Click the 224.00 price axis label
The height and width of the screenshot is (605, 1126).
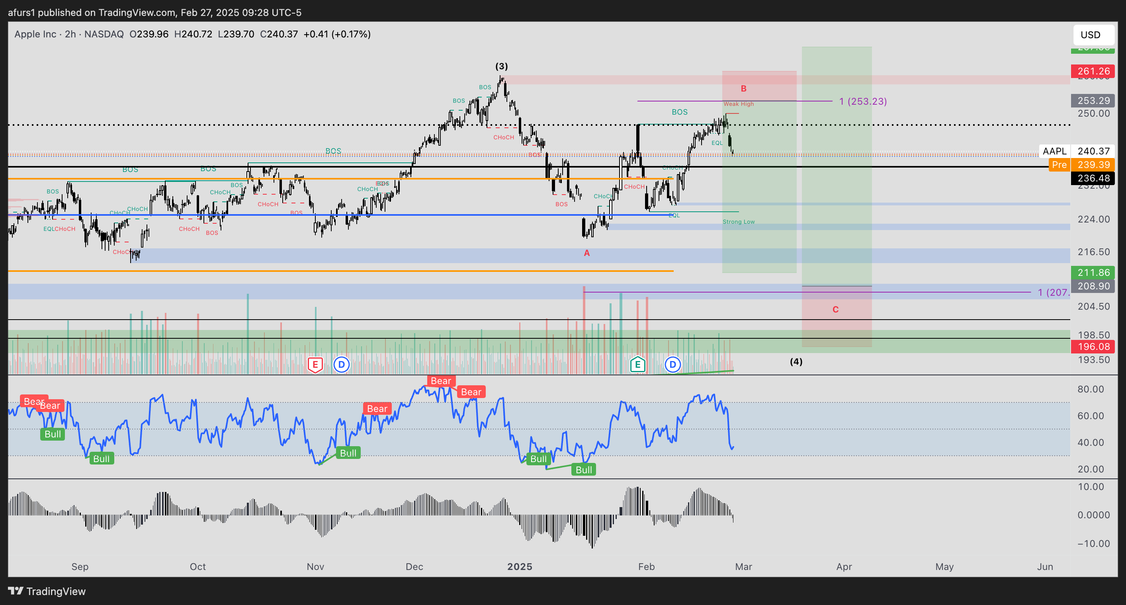[x=1094, y=219]
